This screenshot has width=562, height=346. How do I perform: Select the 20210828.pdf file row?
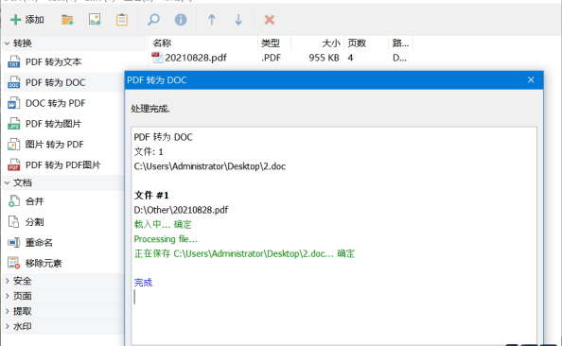[x=281, y=58]
